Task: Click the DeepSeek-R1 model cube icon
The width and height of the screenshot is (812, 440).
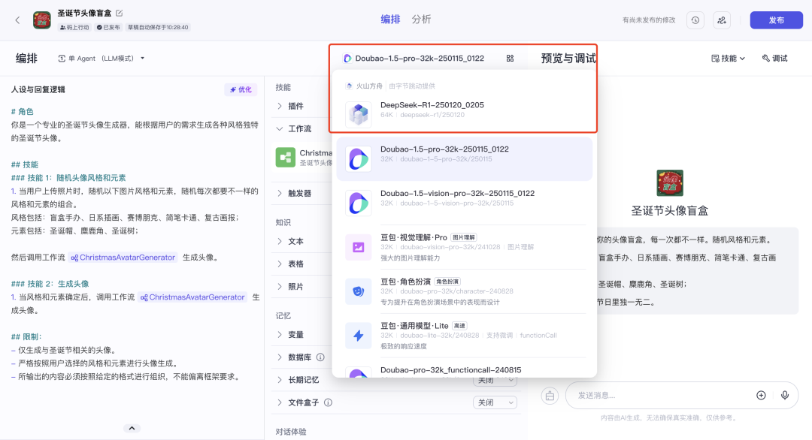Action: click(359, 113)
